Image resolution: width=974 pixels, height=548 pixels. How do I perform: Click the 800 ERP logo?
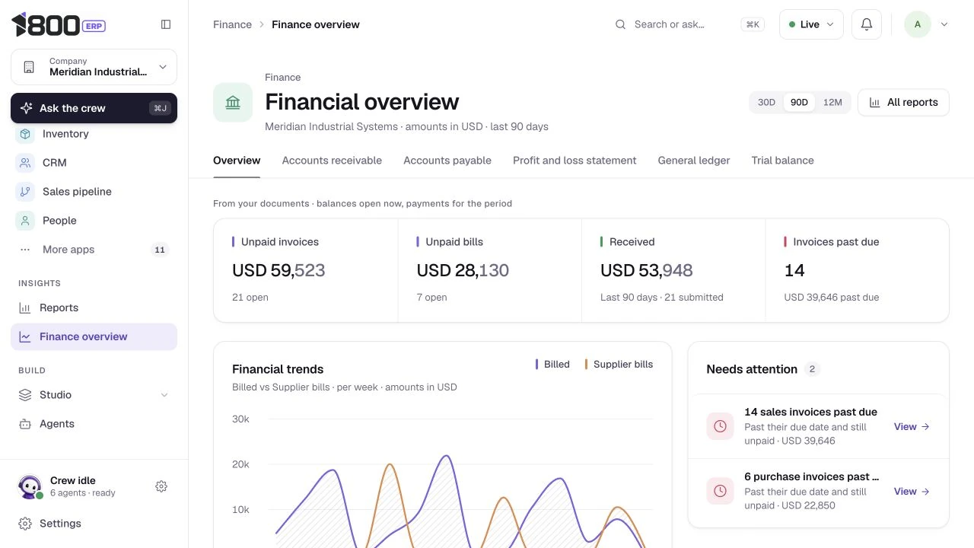(x=59, y=24)
